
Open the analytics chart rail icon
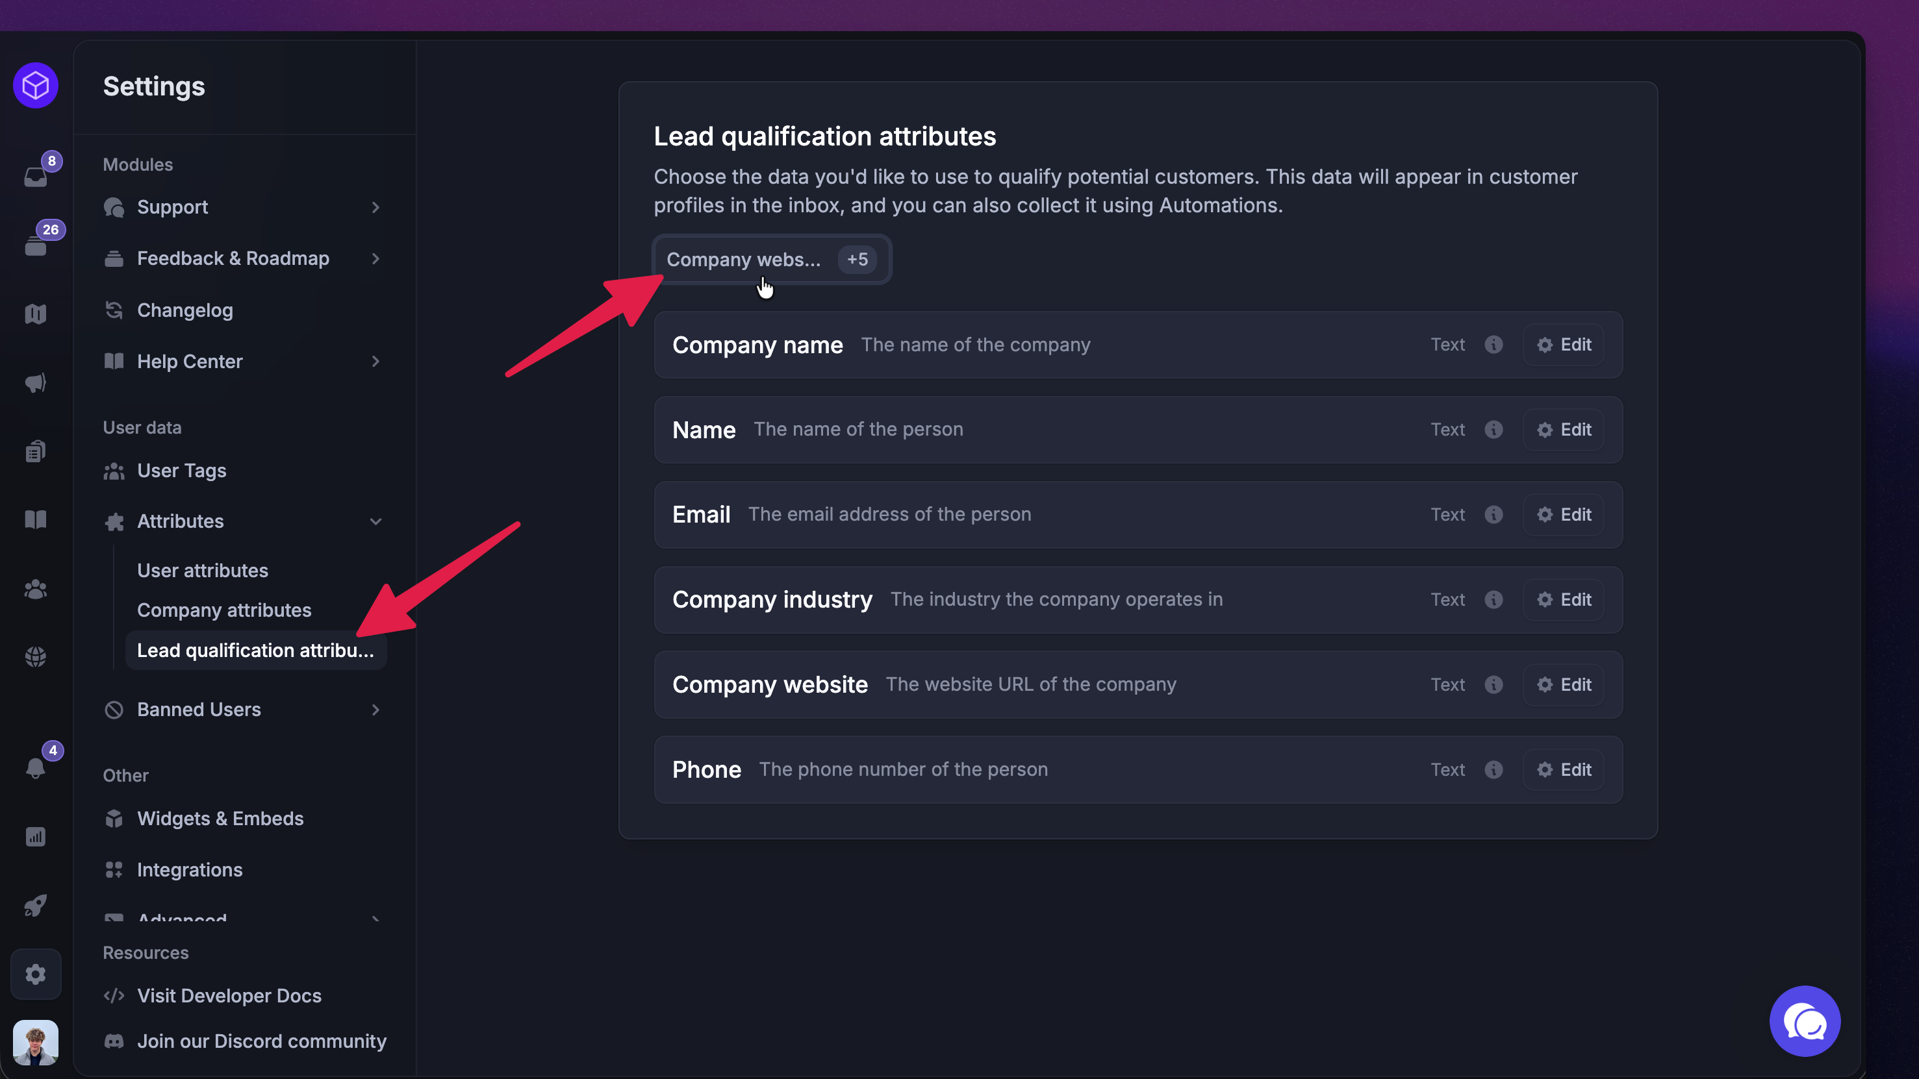point(35,837)
